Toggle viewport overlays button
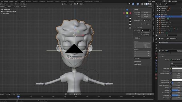182x102 pixels. (138, 4)
